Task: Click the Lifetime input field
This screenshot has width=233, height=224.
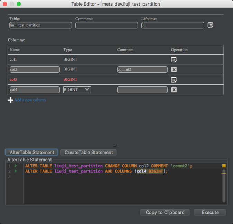Action: pyautogui.click(x=173, y=25)
